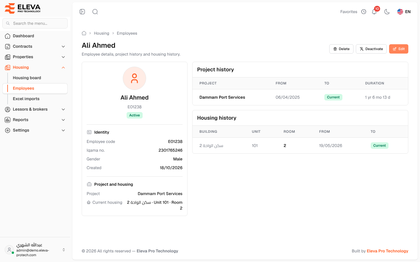Click the Delete button
420x262 pixels.
[341, 49]
